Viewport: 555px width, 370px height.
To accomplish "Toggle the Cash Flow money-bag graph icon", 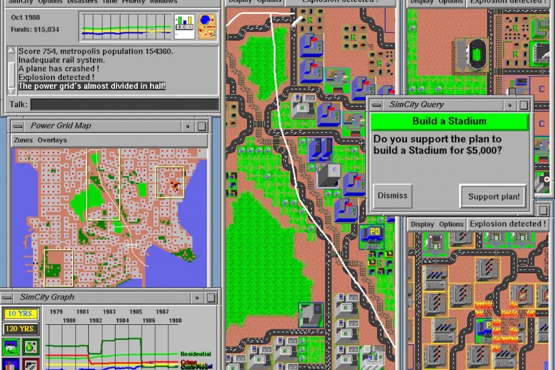I will coord(30,347).
